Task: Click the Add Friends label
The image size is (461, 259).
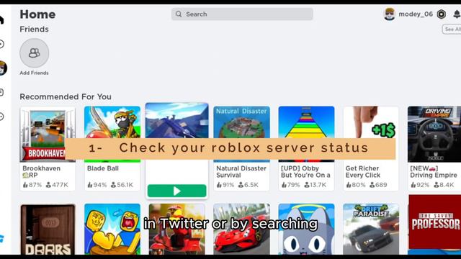Action: (x=34, y=73)
